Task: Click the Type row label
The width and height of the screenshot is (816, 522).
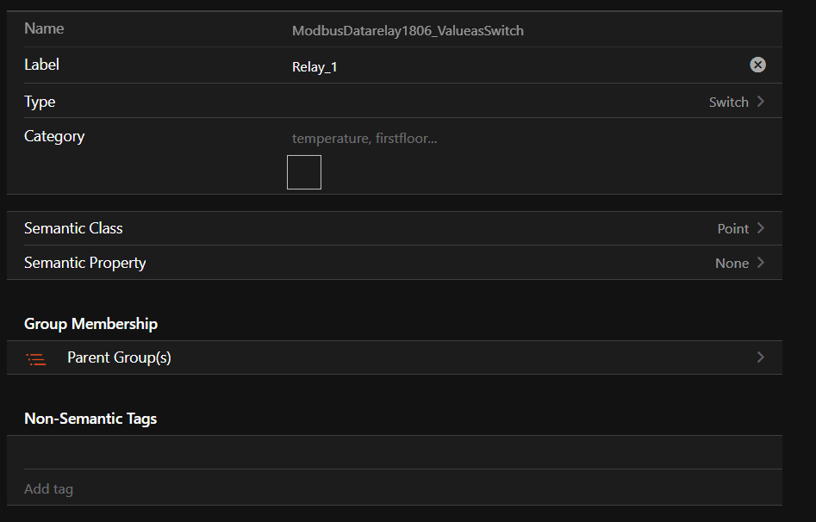Action: 40,102
